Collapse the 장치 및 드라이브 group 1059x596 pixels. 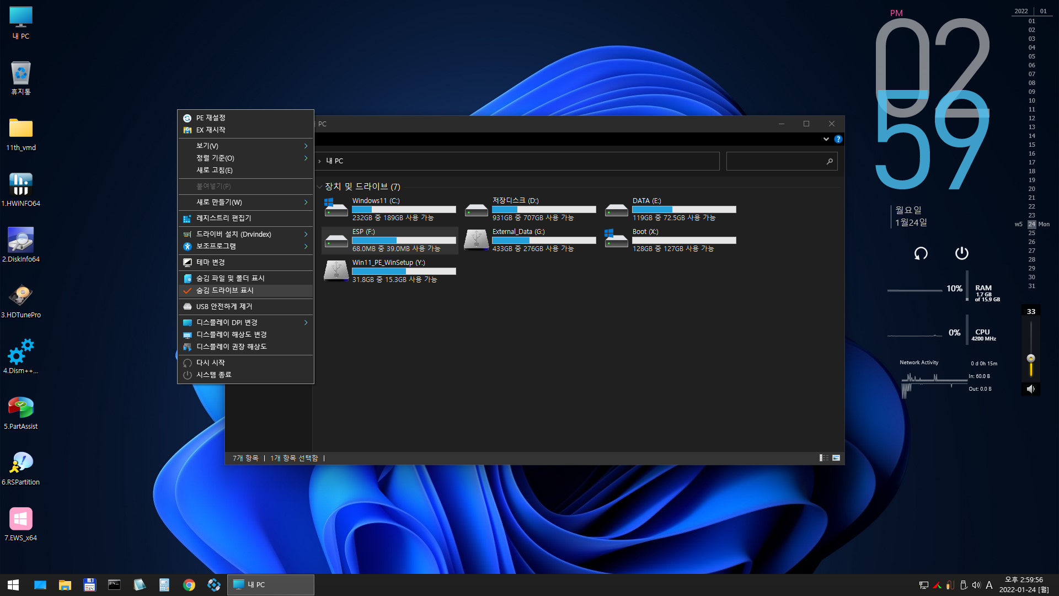(x=320, y=187)
